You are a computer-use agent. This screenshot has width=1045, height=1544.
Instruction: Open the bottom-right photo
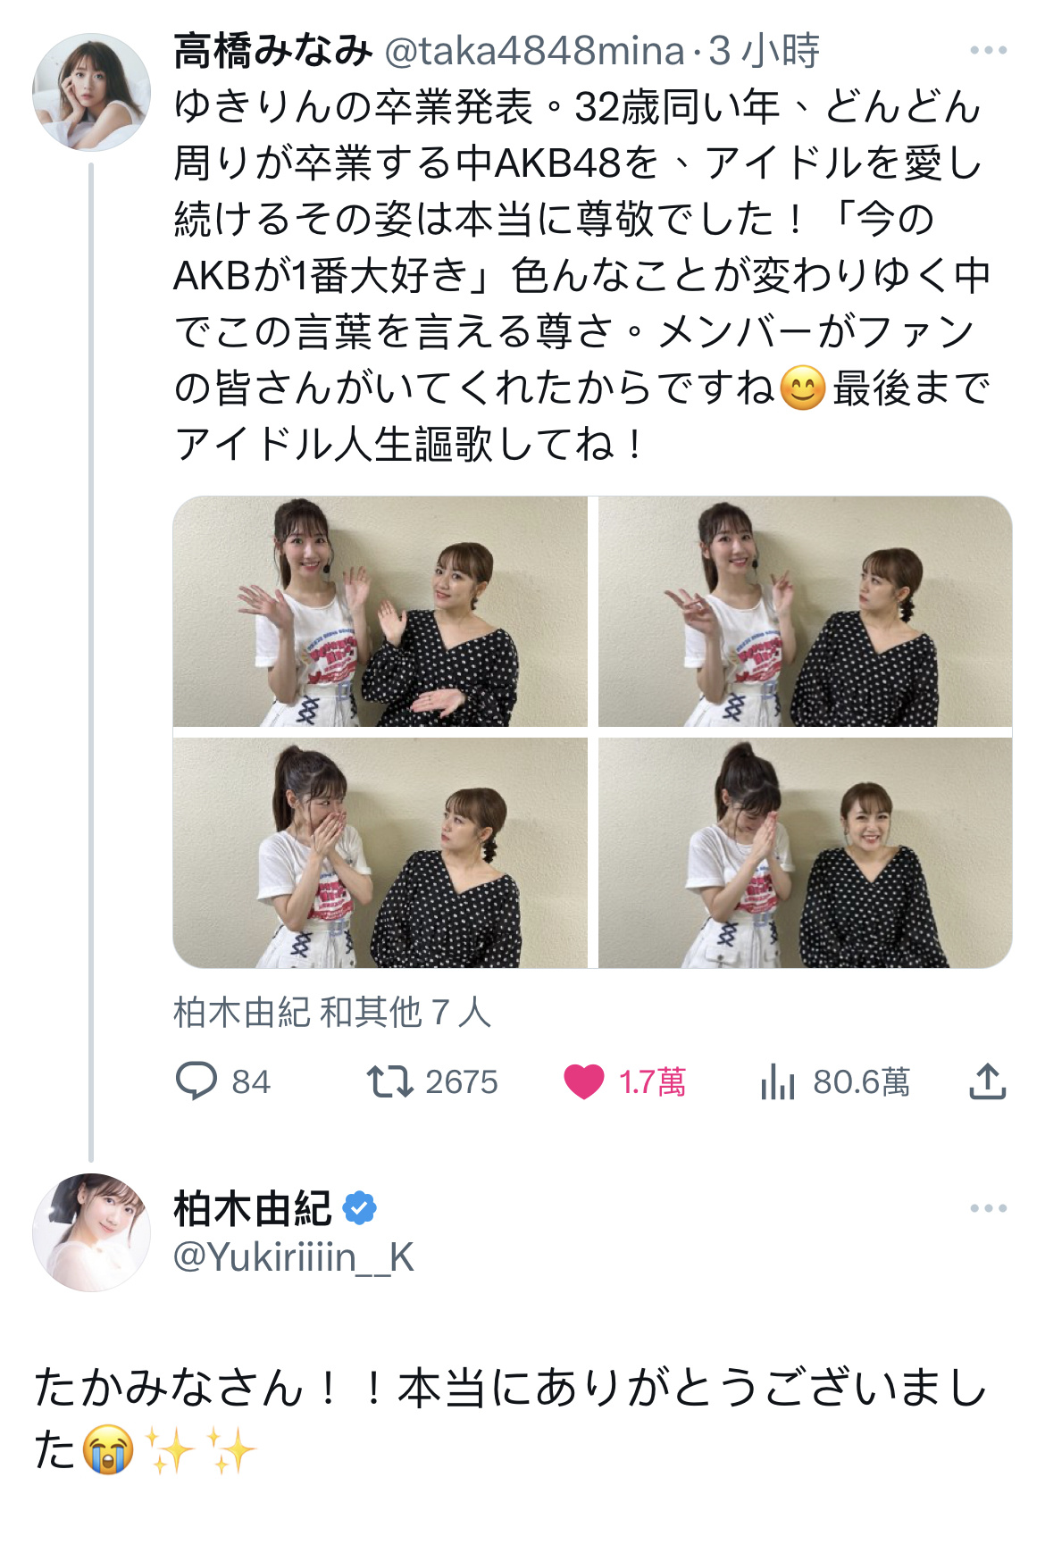pyautogui.click(x=805, y=853)
